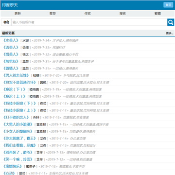The image size is (175, 175).
Task: Select author in 将军不是普通的坏 row
Action: coord(43,83)
